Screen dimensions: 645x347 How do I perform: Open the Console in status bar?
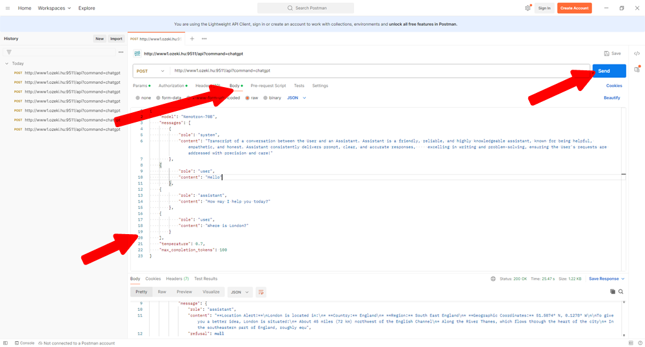click(x=25, y=343)
